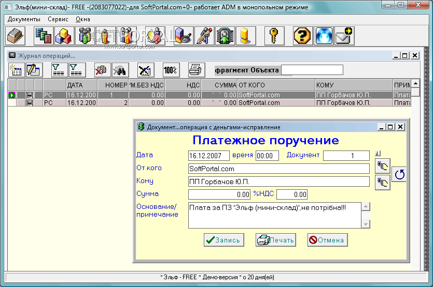The image size is (433, 287).
Task: Click document icon in second journal row
Action: pos(29,103)
